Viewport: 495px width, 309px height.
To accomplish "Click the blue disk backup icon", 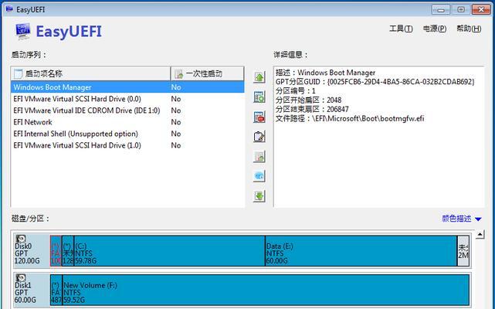I will 259,176.
